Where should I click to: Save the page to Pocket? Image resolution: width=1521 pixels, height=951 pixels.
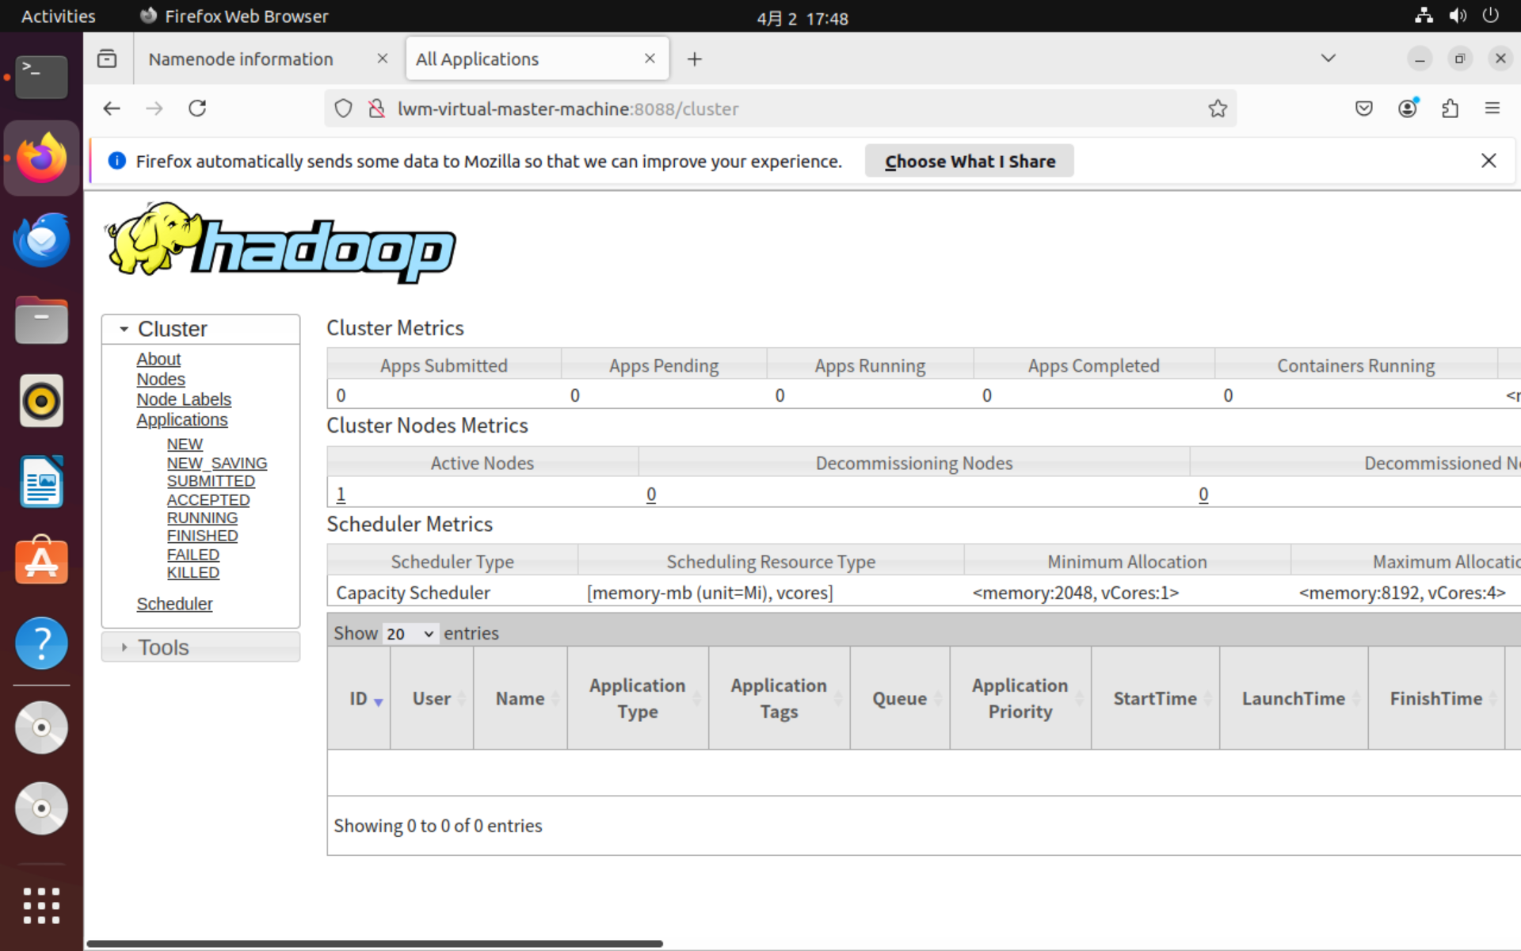point(1364,109)
